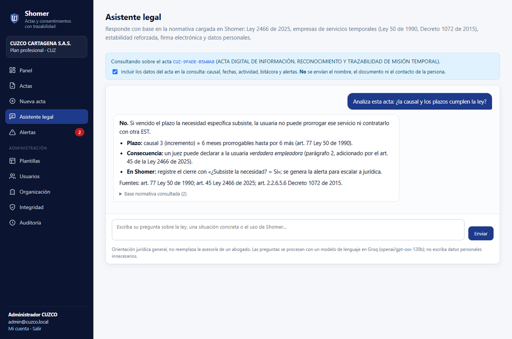Uncheck 'Incluir los datos del acta' checkbox
The image size is (512, 339).
click(115, 72)
